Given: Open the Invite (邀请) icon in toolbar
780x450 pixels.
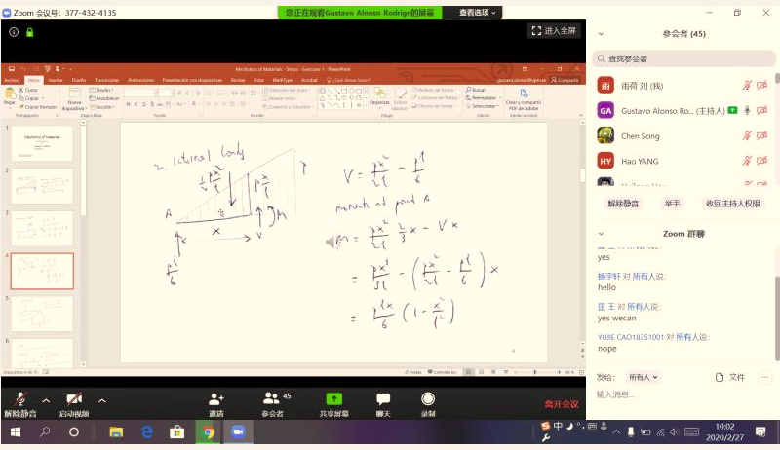Looking at the screenshot, I should 215,399.
